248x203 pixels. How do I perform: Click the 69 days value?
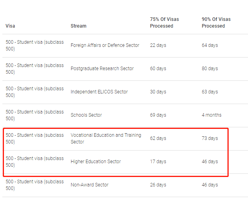[158, 115]
